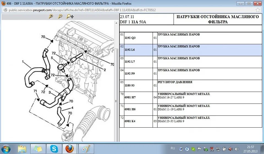The height and width of the screenshot is (154, 264).
Task: Click callout number 5 in diagram
Action: tap(52, 58)
